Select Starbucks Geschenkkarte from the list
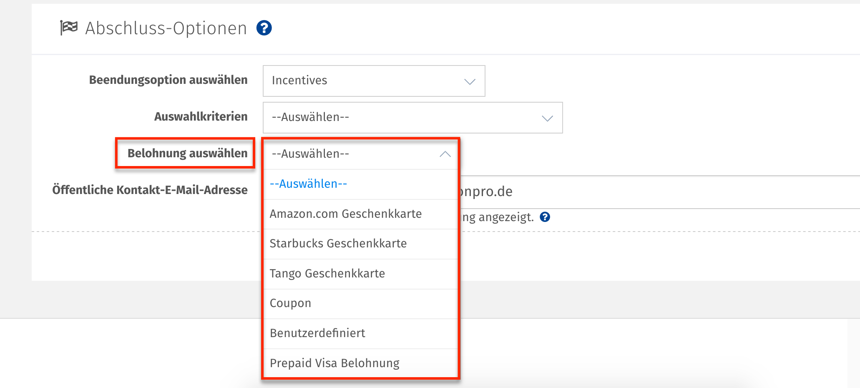The height and width of the screenshot is (388, 860). tap(339, 244)
